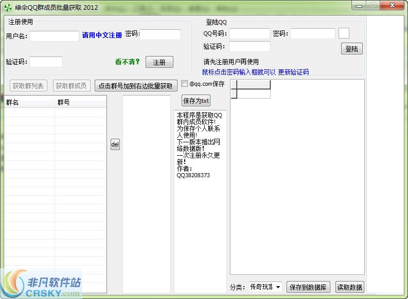Viewport: 408px width, 299px height.
Task: Focus the QQ login 验证码 field
Action: click(250, 47)
